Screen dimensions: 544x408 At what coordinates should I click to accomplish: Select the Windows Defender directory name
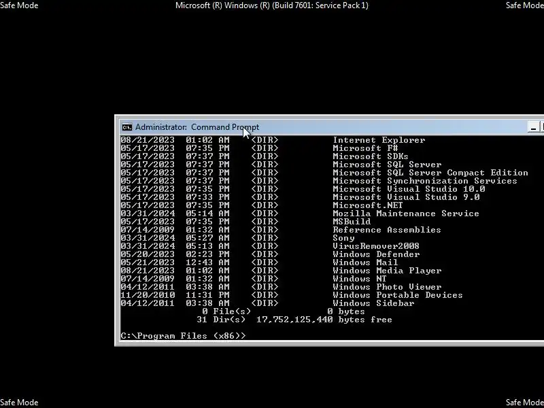click(376, 254)
